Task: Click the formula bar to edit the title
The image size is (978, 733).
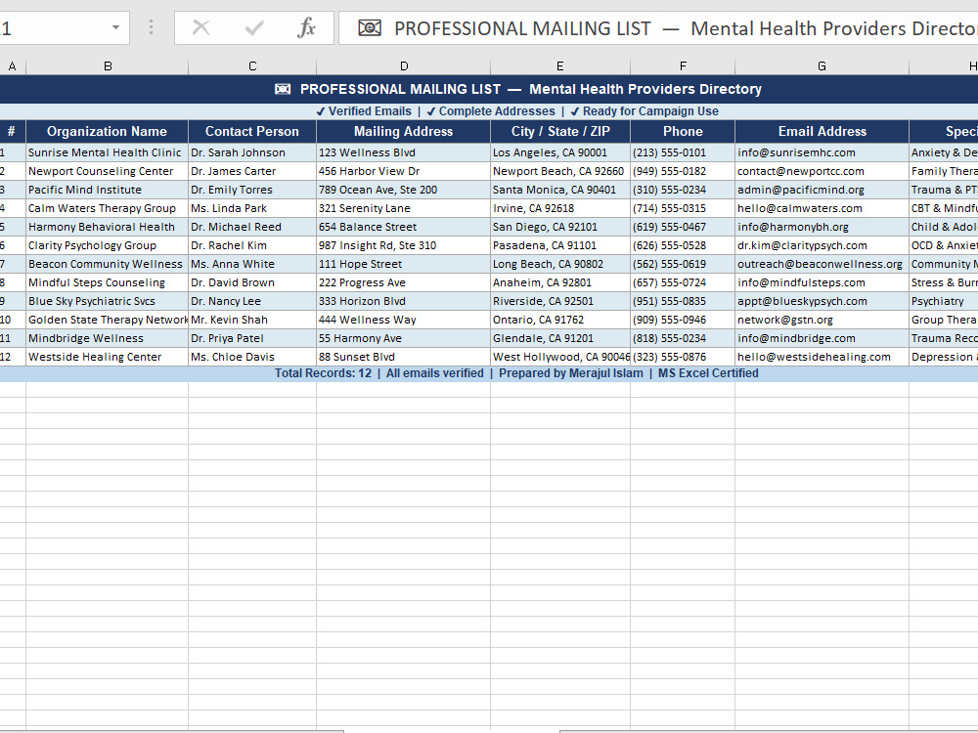Action: (587, 27)
